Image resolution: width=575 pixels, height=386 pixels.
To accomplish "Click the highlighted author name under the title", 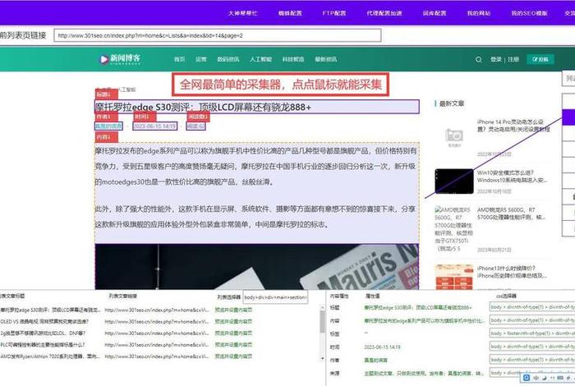I will (x=108, y=126).
